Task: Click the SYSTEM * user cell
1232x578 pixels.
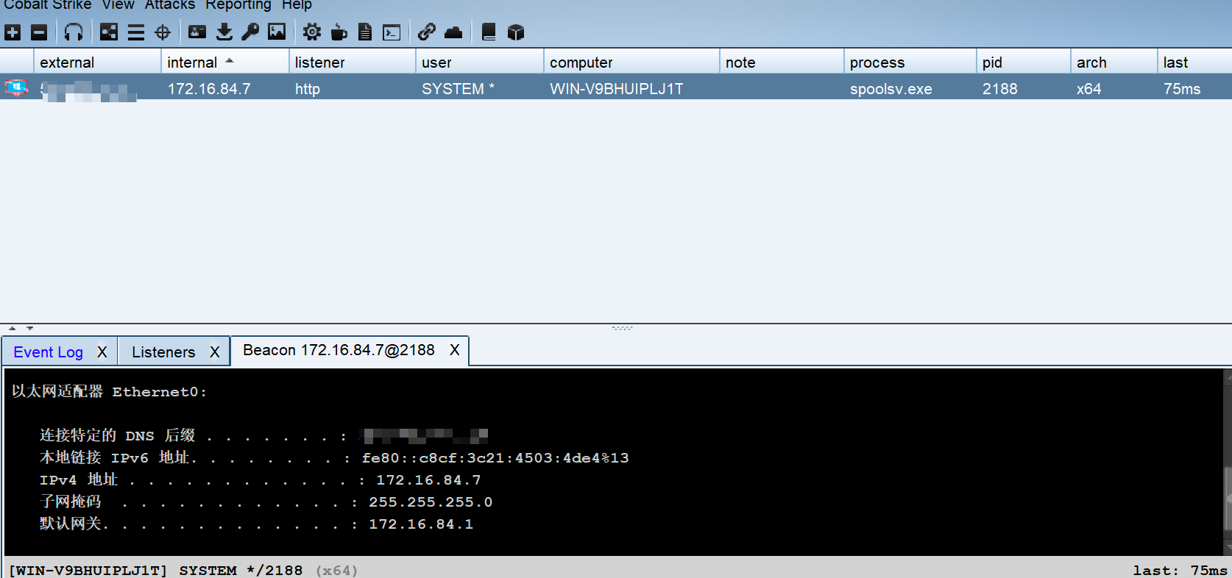Action: pyautogui.click(x=458, y=89)
